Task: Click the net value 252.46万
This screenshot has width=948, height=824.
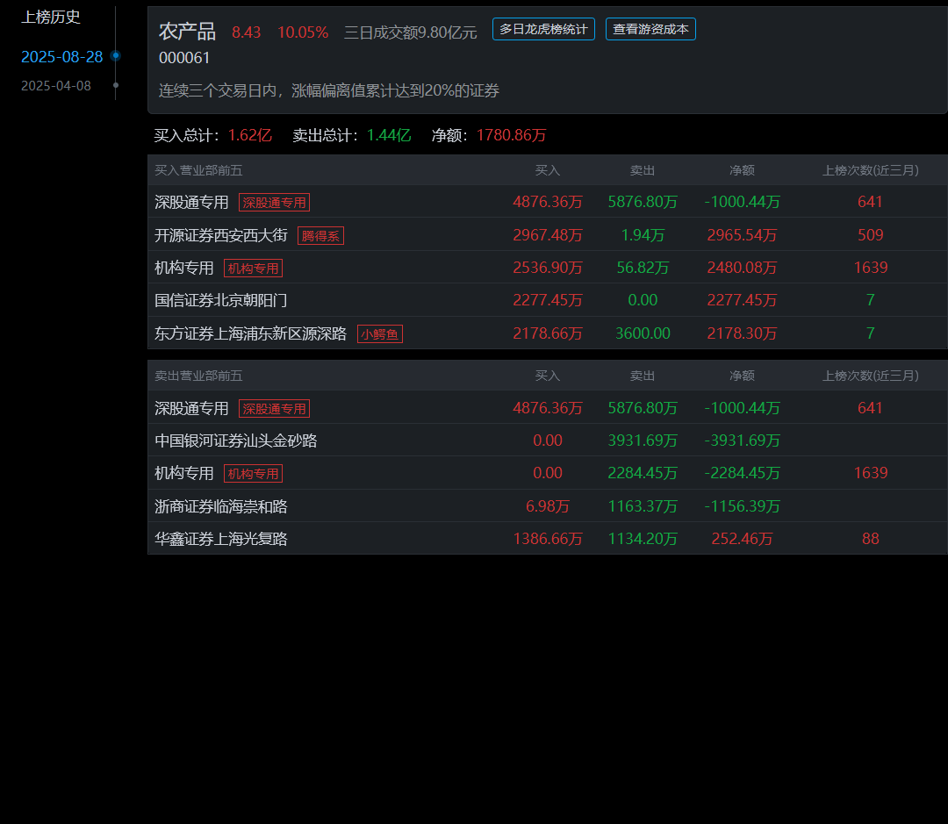Action: click(x=742, y=539)
